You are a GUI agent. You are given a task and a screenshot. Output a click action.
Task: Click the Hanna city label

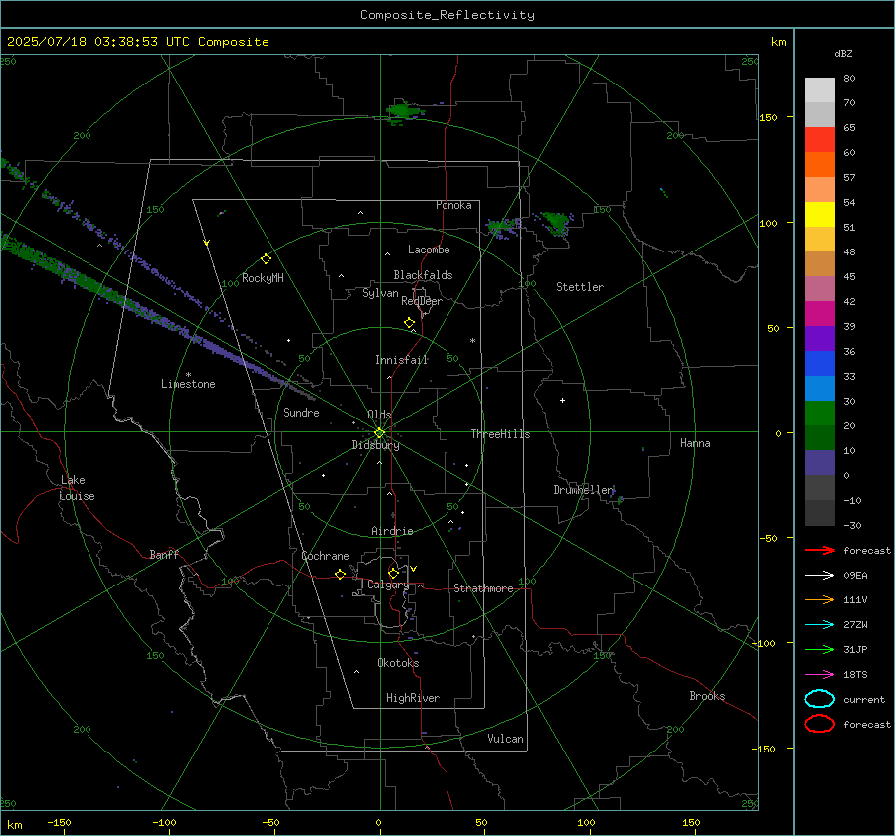[695, 443]
